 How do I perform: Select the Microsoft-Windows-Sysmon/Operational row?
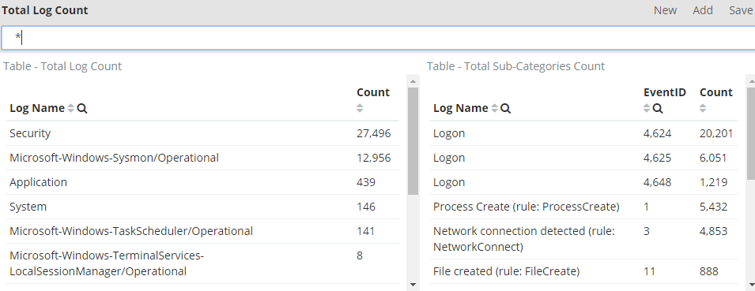click(202, 158)
